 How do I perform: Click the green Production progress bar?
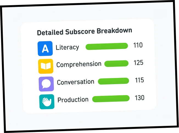(x=111, y=98)
